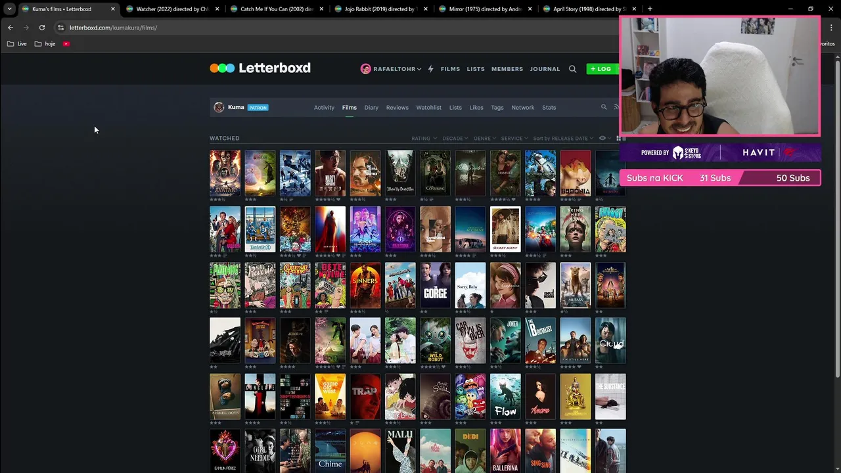The image size is (841, 473).
Task: Expand the GENRE filter dropdown
Action: coord(485,139)
